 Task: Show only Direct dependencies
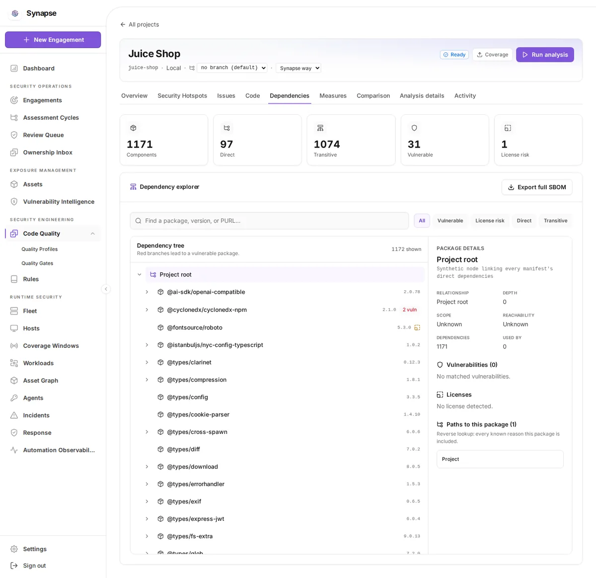(x=524, y=221)
